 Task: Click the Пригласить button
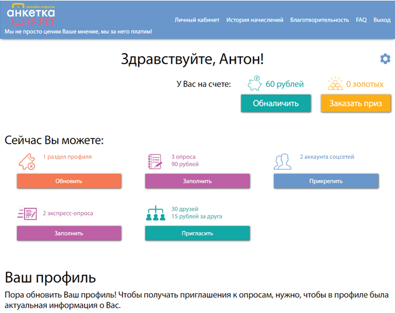point(197,233)
